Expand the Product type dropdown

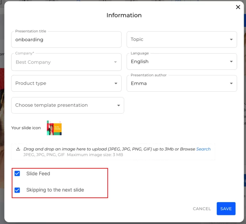pos(66,83)
